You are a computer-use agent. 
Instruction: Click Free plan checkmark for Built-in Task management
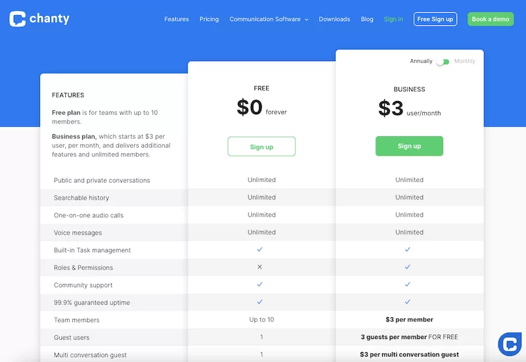260,250
